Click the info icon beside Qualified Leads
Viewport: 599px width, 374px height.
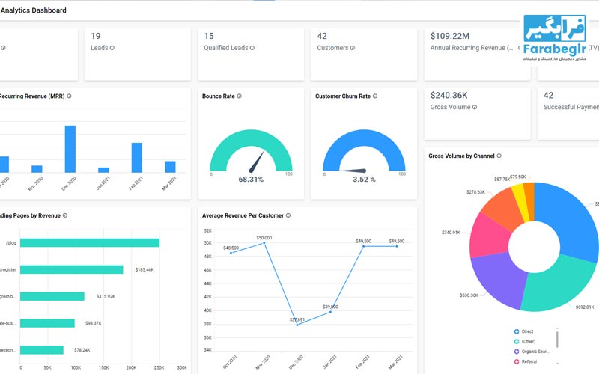point(252,48)
